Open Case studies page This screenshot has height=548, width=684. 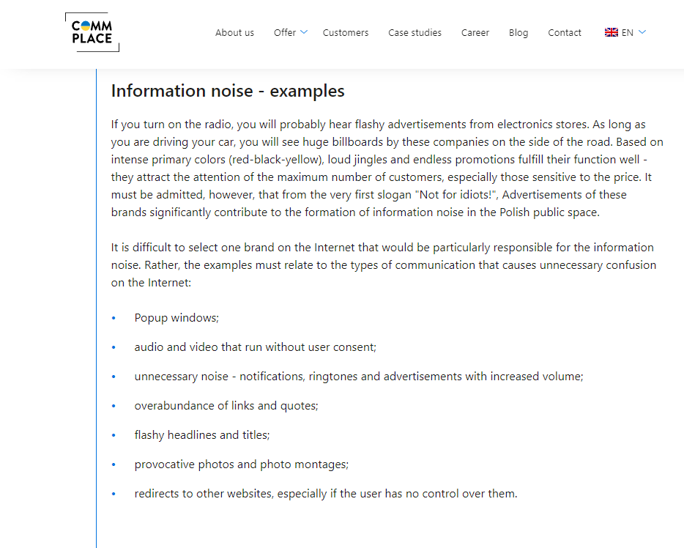[x=415, y=33]
